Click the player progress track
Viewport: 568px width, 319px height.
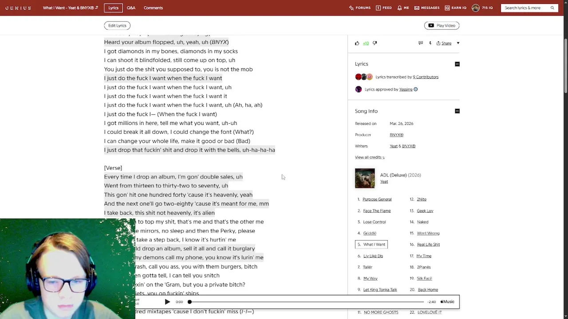[x=306, y=302]
